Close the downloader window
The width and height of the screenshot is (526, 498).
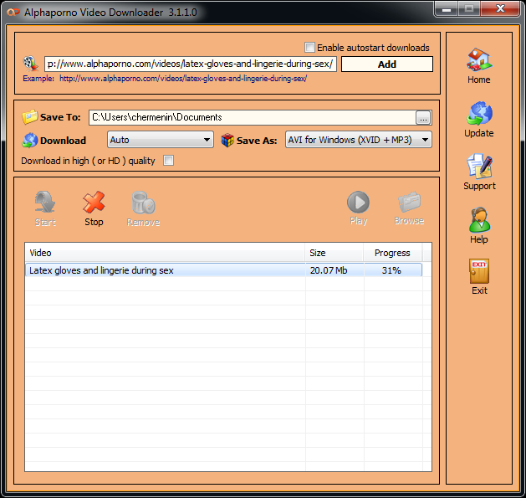coord(501,8)
